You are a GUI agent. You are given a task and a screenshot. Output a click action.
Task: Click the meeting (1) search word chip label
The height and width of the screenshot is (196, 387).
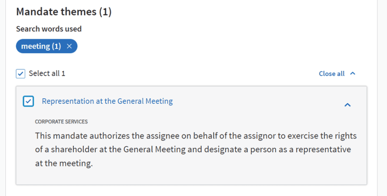coord(41,46)
